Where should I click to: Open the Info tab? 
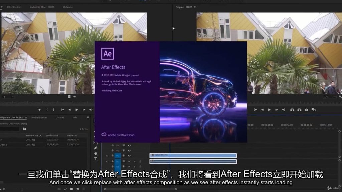[75, 118]
